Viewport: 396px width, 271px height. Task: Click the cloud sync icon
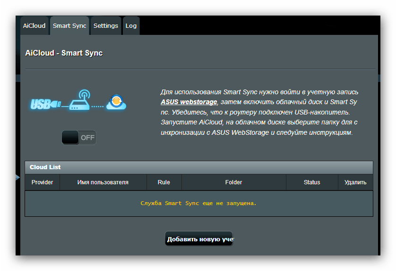point(116,102)
